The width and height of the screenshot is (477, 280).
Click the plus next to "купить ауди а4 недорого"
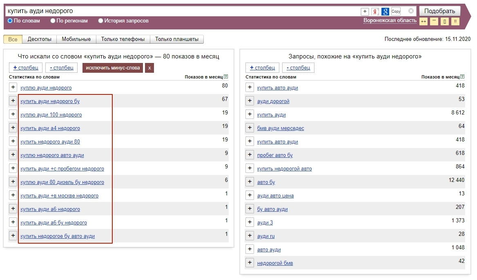(13, 128)
